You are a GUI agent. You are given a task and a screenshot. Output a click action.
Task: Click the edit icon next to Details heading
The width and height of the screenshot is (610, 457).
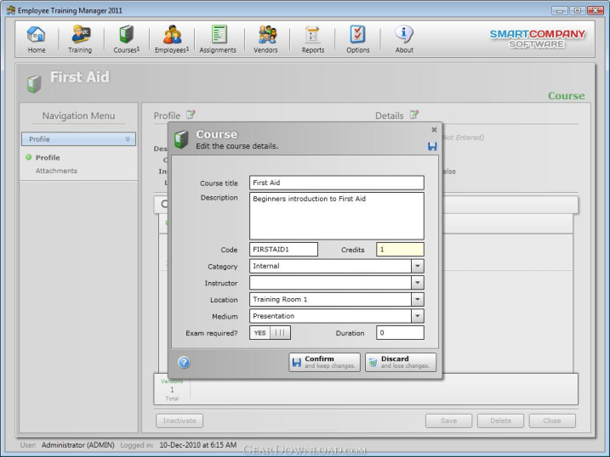414,115
